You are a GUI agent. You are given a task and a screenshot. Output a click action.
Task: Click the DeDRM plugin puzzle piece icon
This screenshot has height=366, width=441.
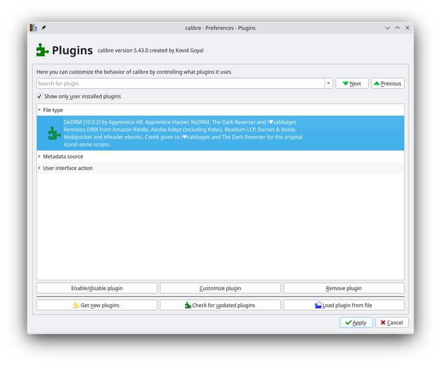click(x=54, y=133)
